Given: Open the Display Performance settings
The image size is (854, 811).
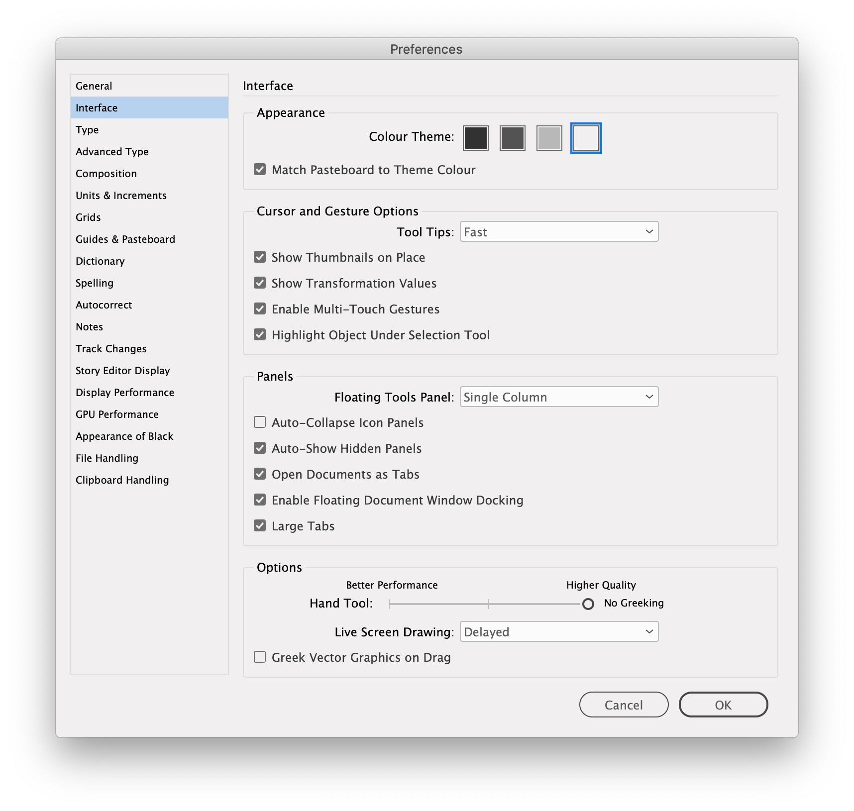Looking at the screenshot, I should [124, 392].
